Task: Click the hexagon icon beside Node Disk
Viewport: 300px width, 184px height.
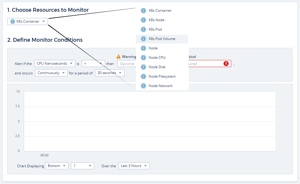Action: click(143, 67)
